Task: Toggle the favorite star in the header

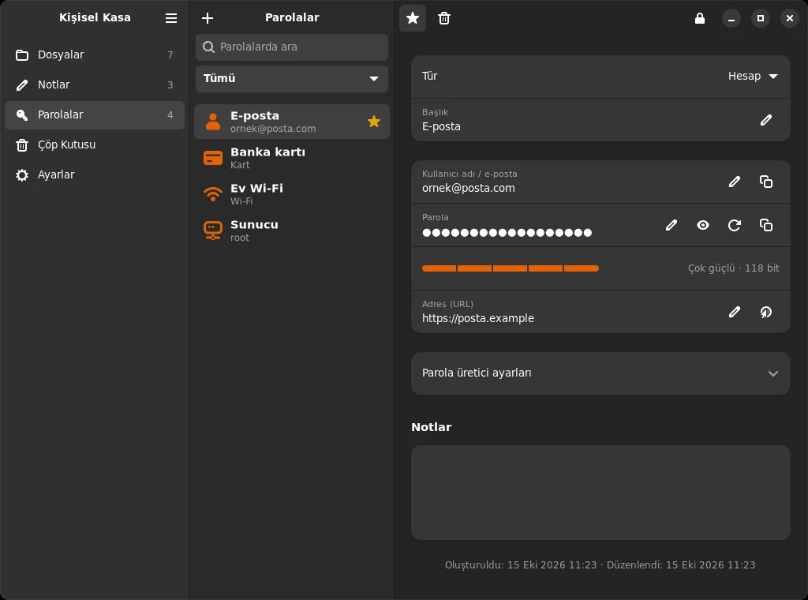Action: (413, 18)
